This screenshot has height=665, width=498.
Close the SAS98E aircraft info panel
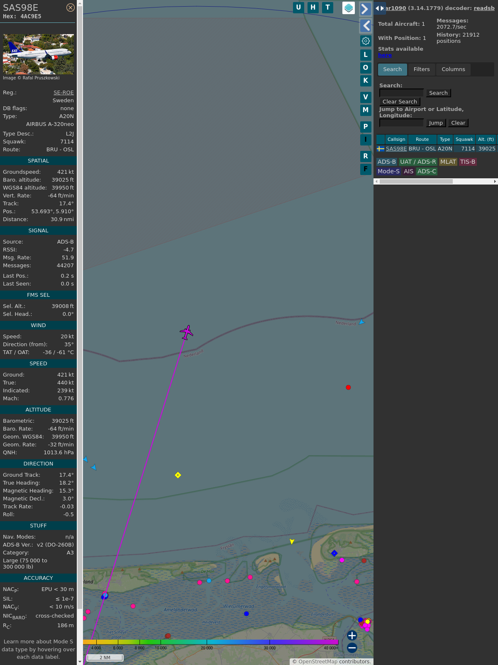(x=71, y=7)
